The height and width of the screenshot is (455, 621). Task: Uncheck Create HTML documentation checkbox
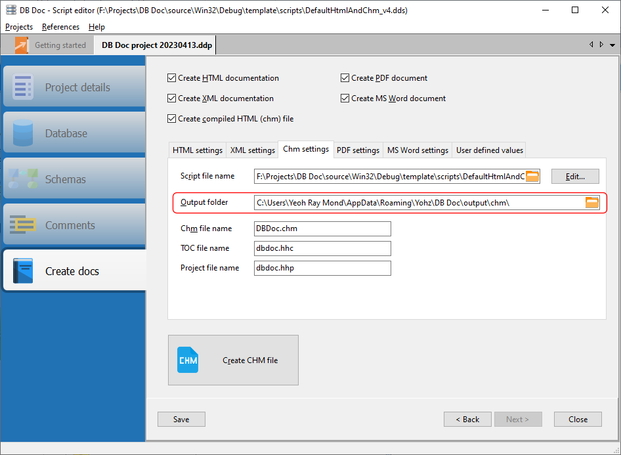click(172, 78)
